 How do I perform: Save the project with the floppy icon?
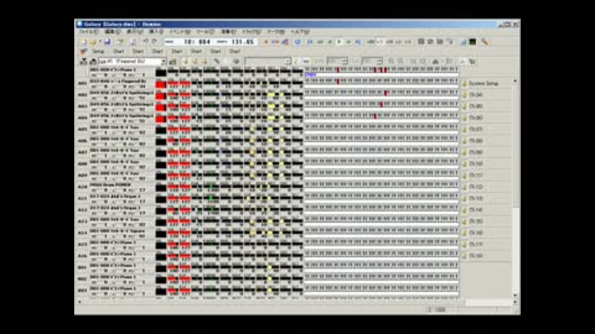107,42
